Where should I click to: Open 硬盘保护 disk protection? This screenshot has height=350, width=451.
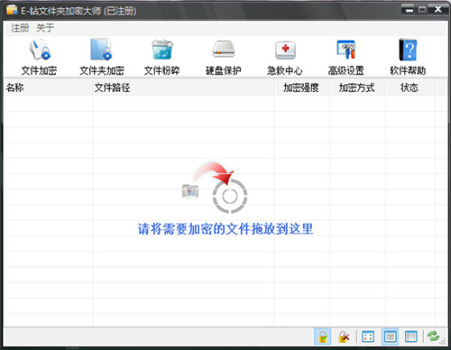click(x=224, y=58)
